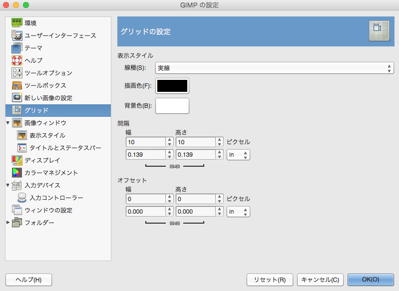Viewport: 399px width, 291px height.
Task: Open the 線種 dropdown showing 実線
Action: click(x=274, y=68)
